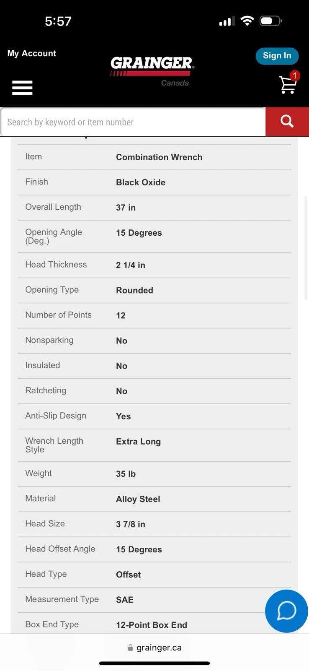Tap the cellular signal bars icon
This screenshot has width=309, height=671.
[x=227, y=21]
